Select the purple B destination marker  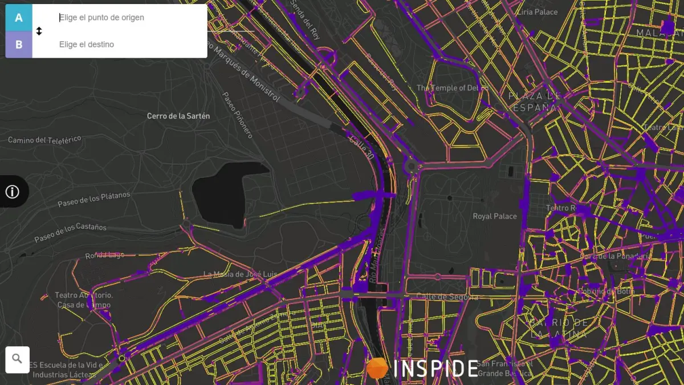19,44
